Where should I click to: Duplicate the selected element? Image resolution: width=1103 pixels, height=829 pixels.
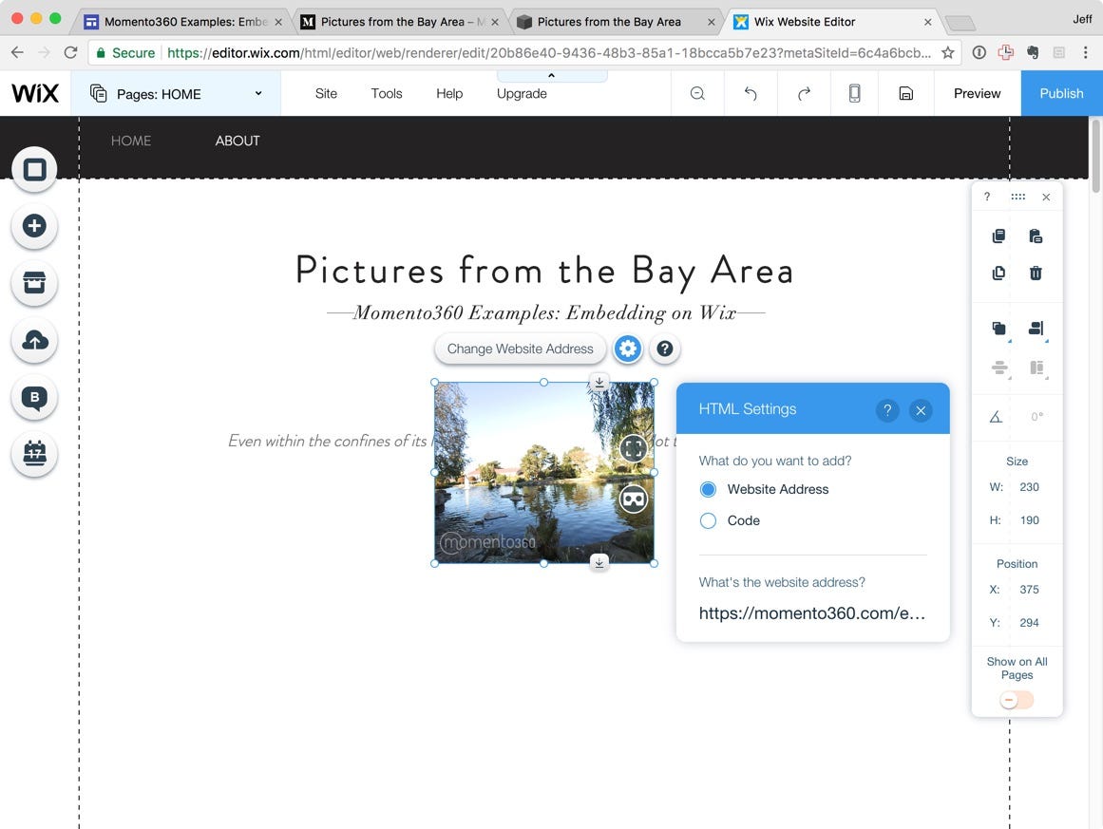point(998,273)
